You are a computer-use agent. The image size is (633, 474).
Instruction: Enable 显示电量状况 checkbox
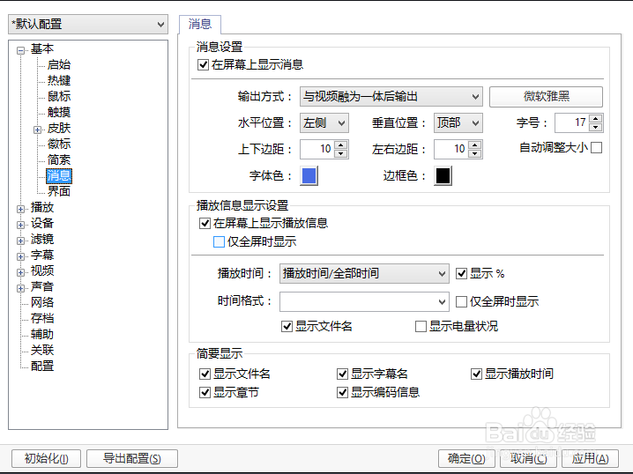pyautogui.click(x=421, y=326)
